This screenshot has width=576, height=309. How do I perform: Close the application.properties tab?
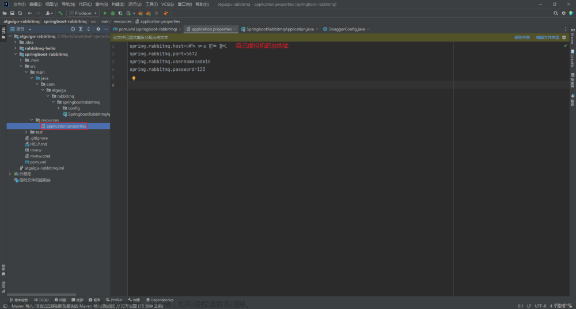[x=235, y=29]
